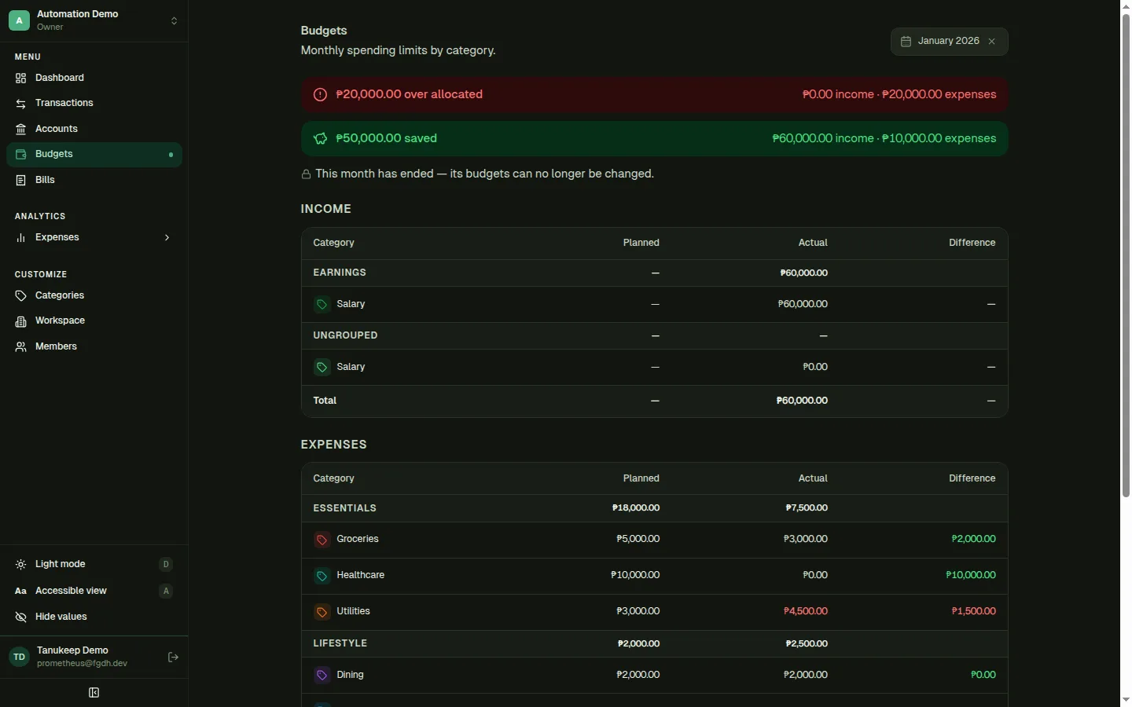Click Utilities actual ₱4,500.00 value
This screenshot has width=1132, height=707.
coord(805,611)
